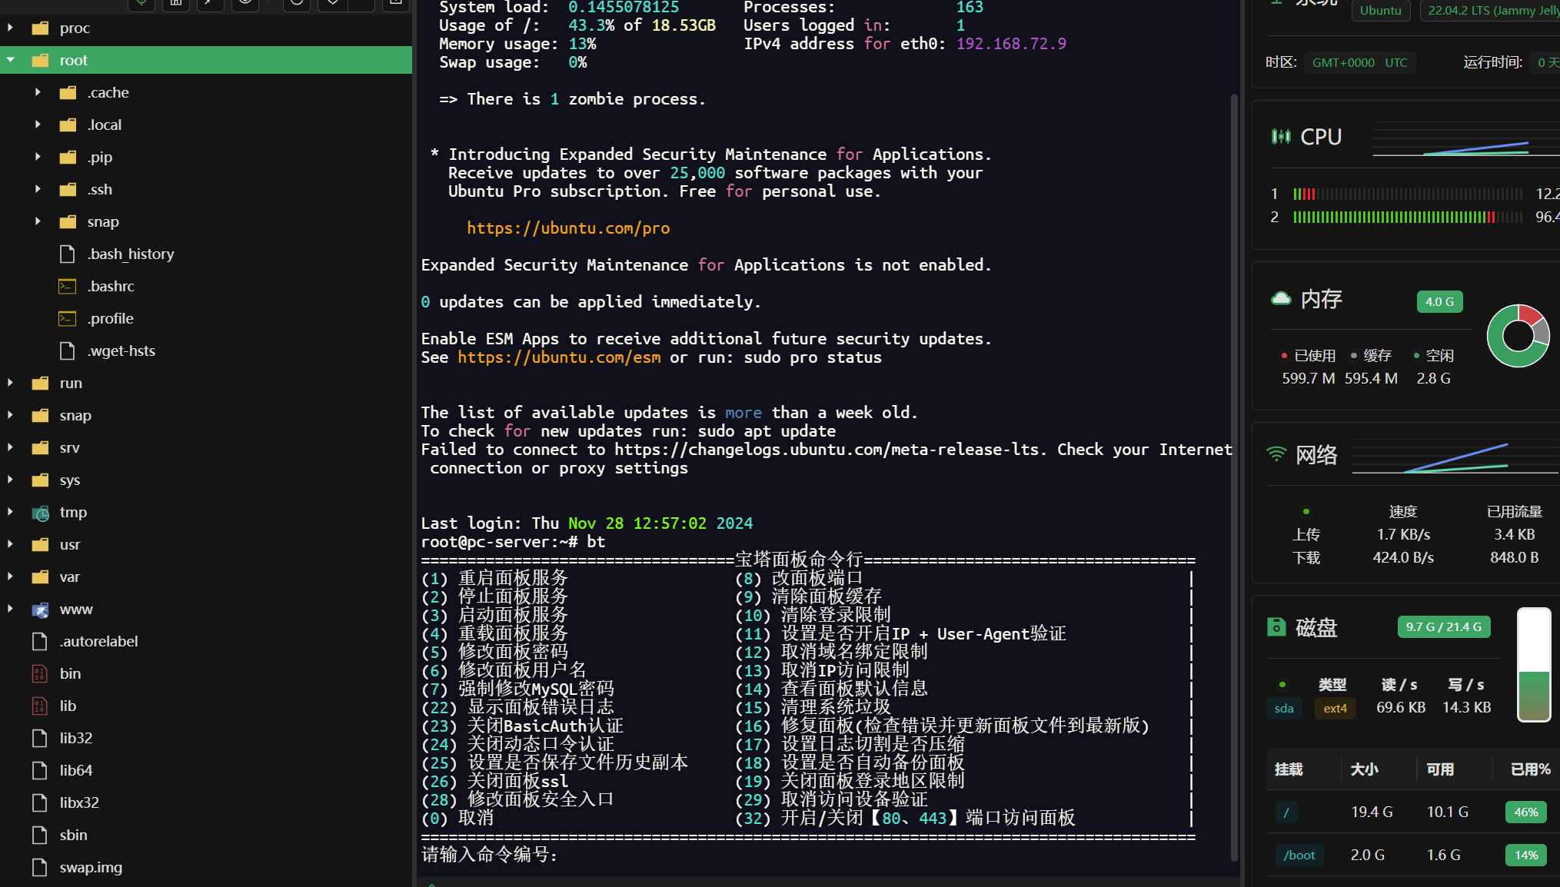Click the network wifi icon
This screenshot has height=887, width=1560.
point(1276,454)
